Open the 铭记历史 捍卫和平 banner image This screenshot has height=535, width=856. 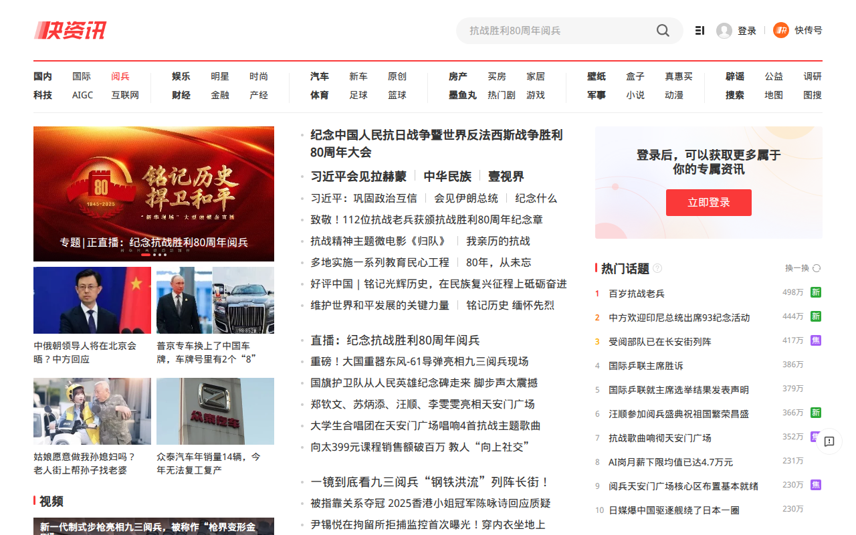click(x=154, y=194)
